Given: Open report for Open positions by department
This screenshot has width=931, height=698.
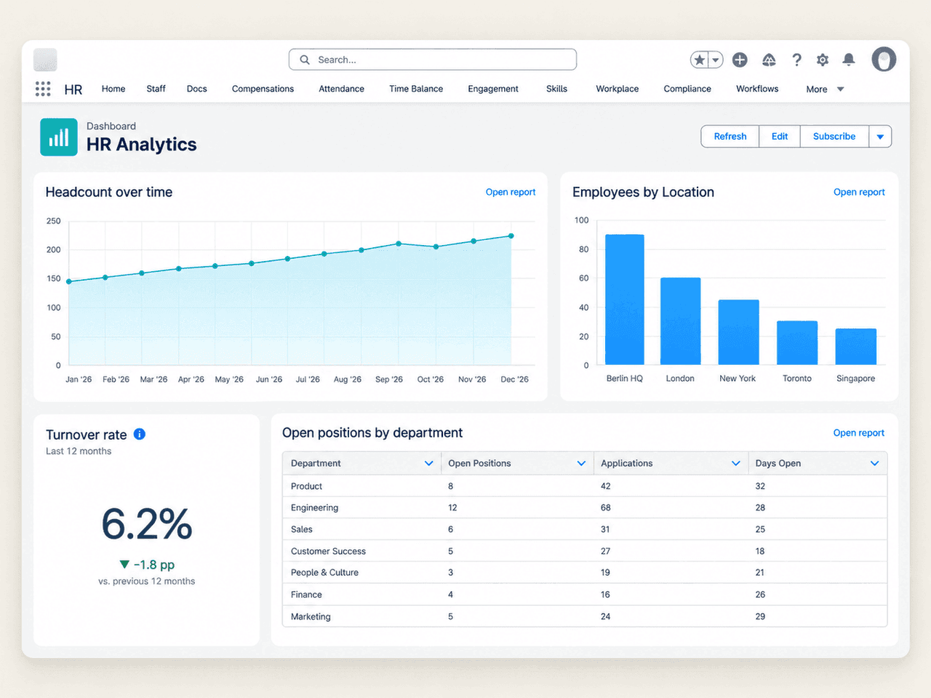Looking at the screenshot, I should (x=859, y=433).
